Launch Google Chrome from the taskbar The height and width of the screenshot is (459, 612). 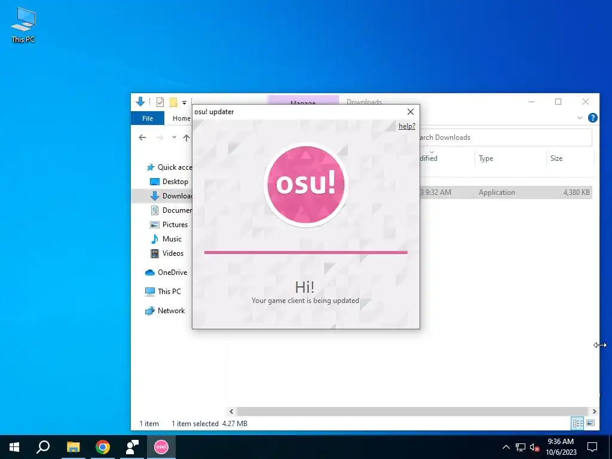[103, 447]
